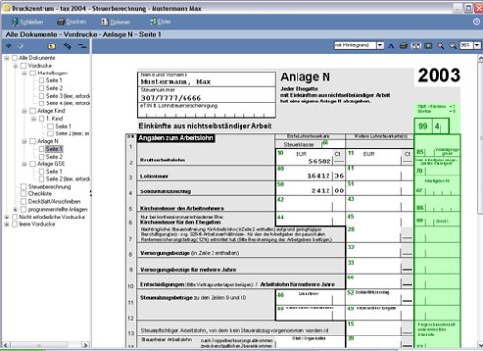Collapse the Anlage N tree node

[x=24, y=141]
